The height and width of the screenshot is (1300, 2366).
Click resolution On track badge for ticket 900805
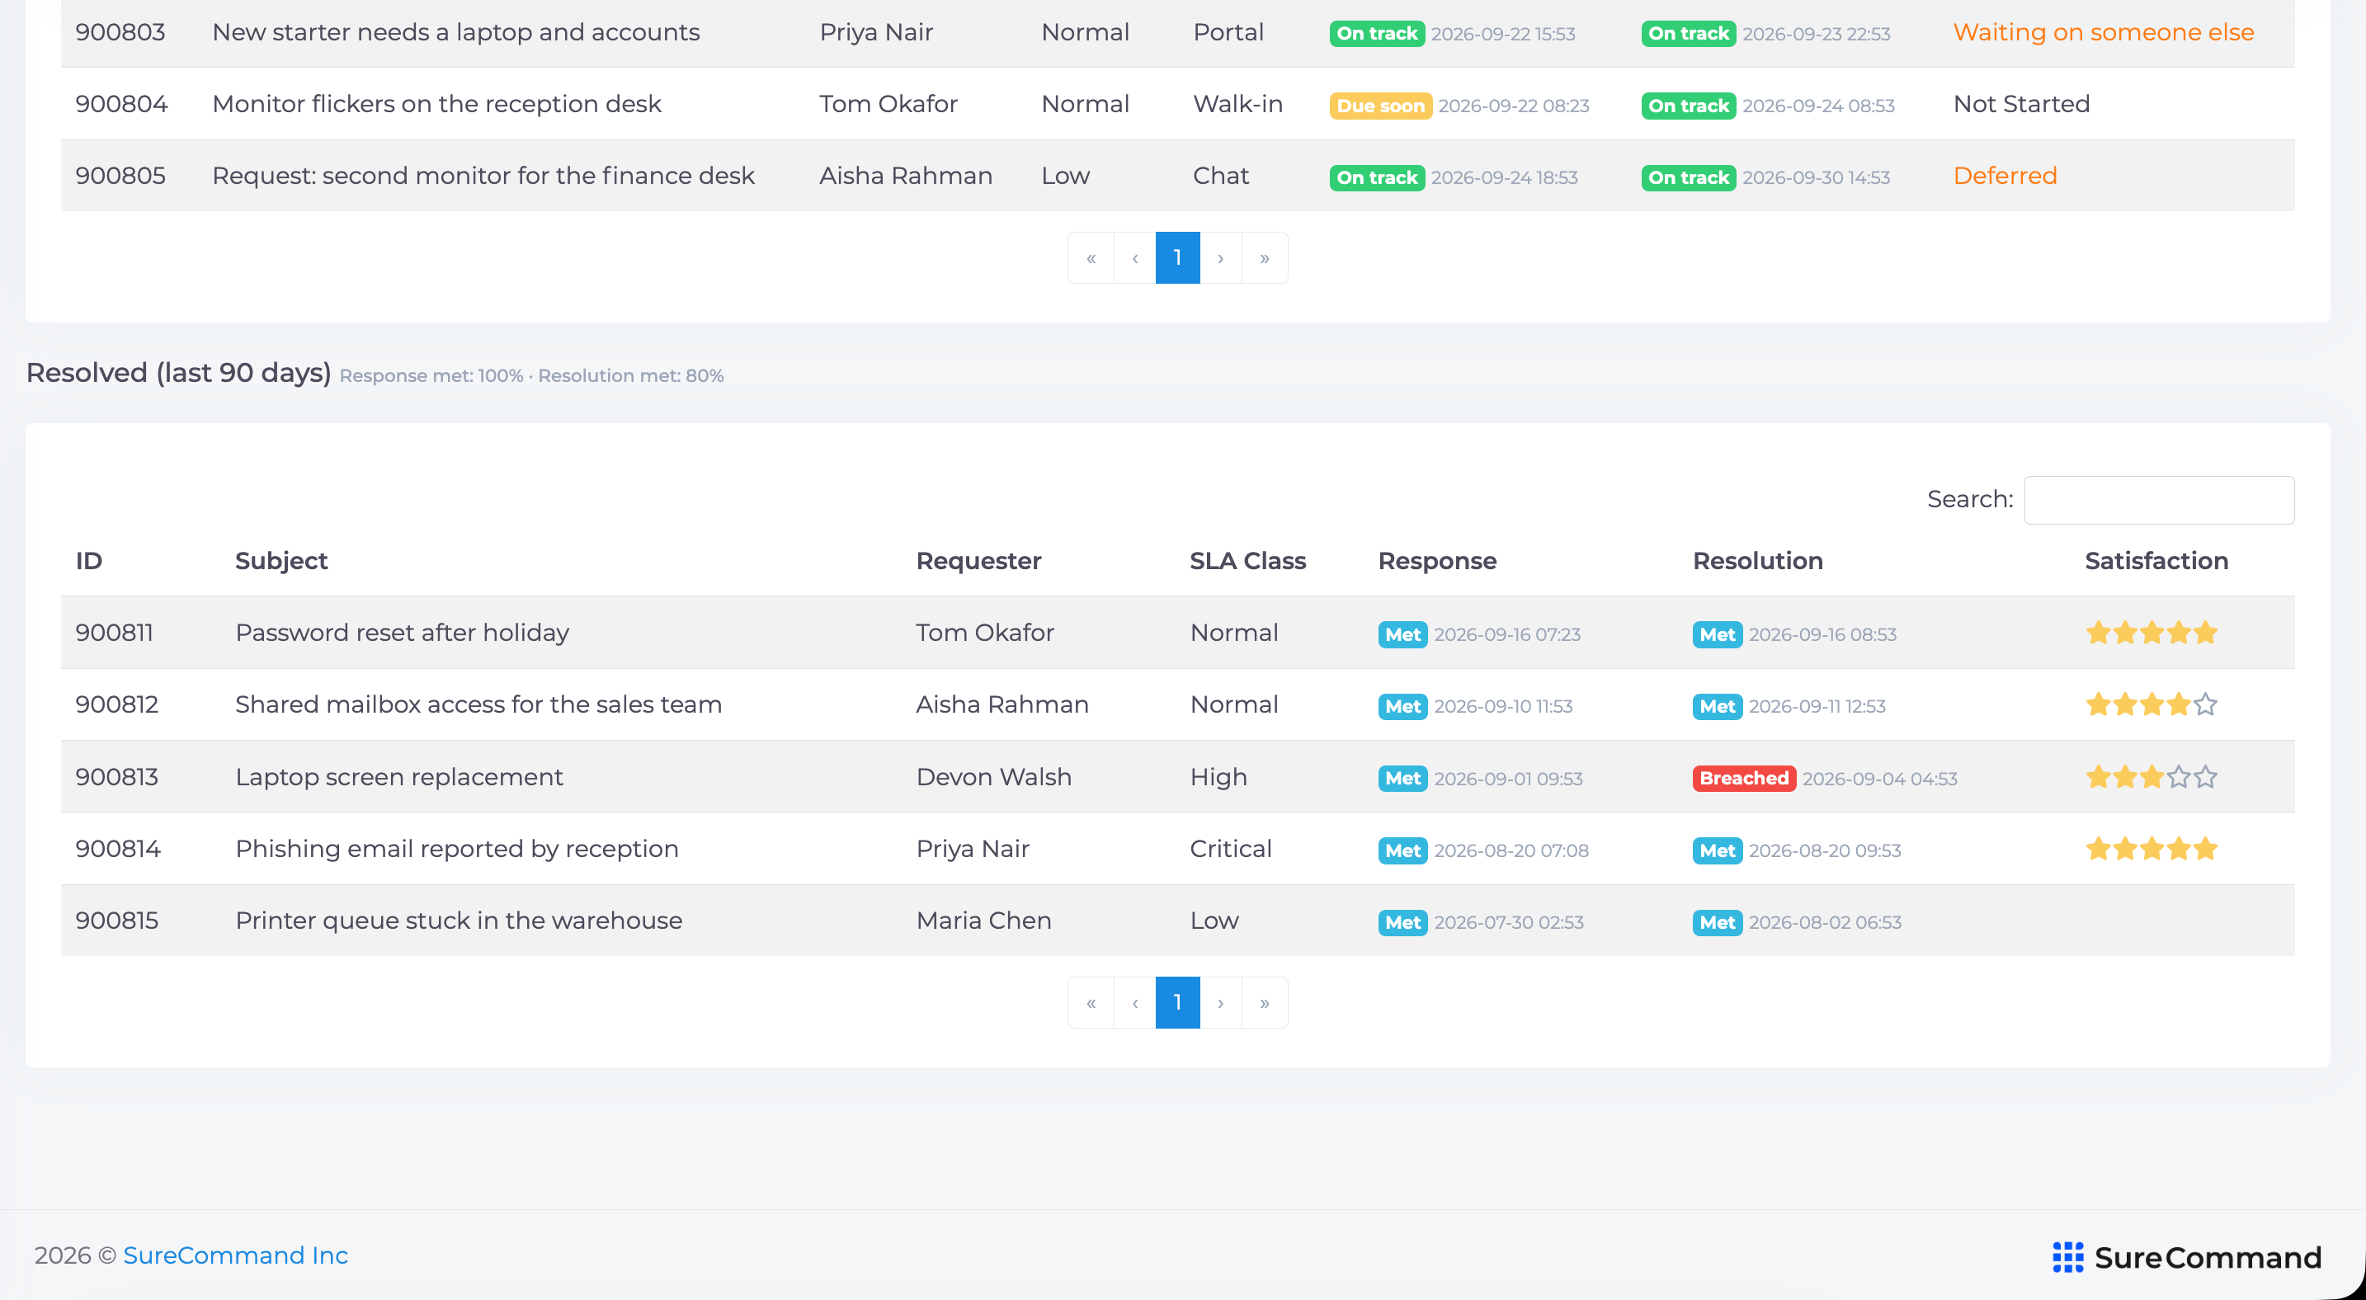point(1688,177)
